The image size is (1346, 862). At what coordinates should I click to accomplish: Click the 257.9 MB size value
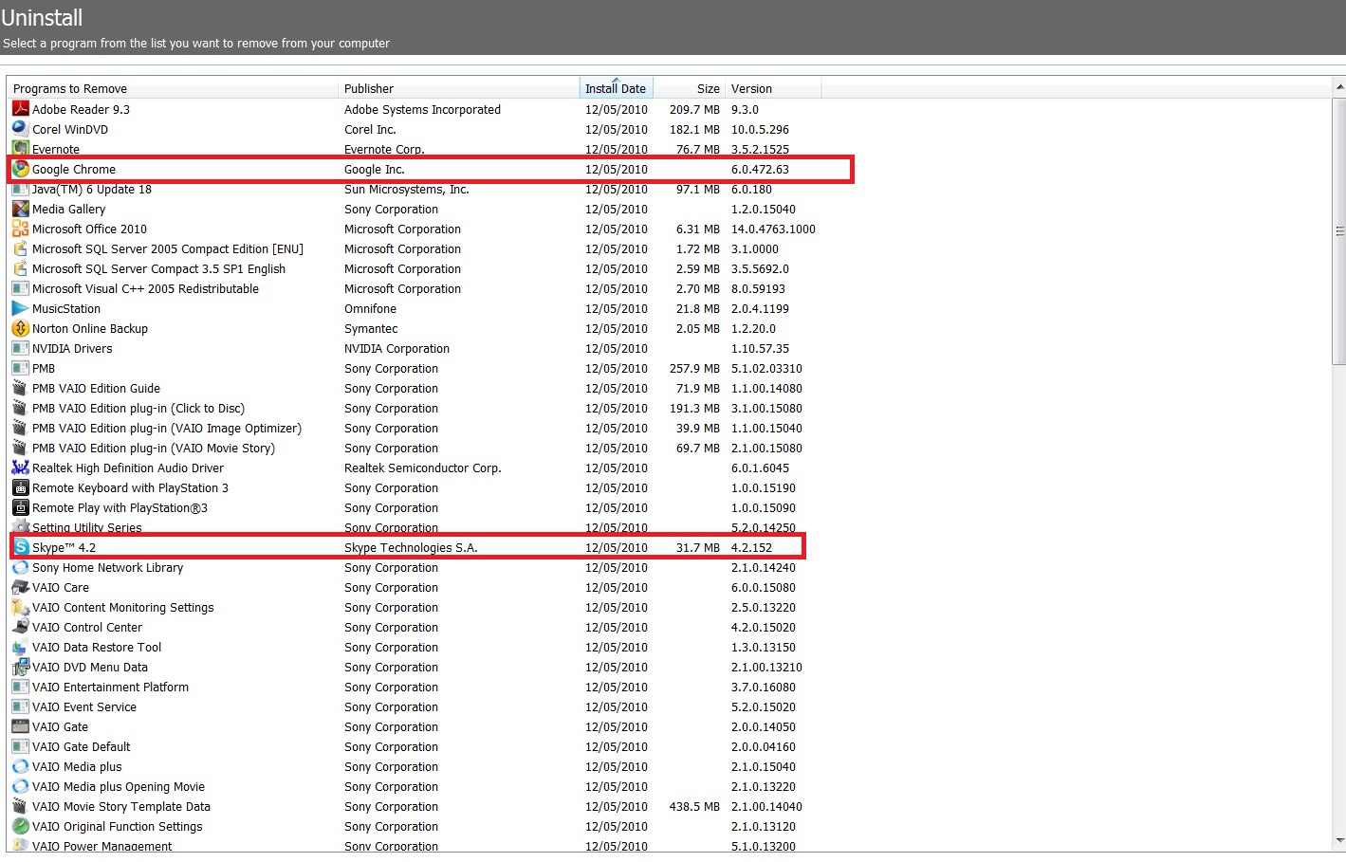coord(694,368)
